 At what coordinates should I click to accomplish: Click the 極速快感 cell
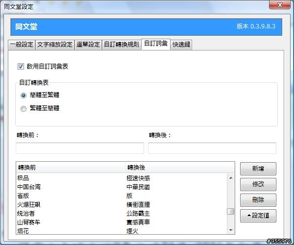pos(138,178)
